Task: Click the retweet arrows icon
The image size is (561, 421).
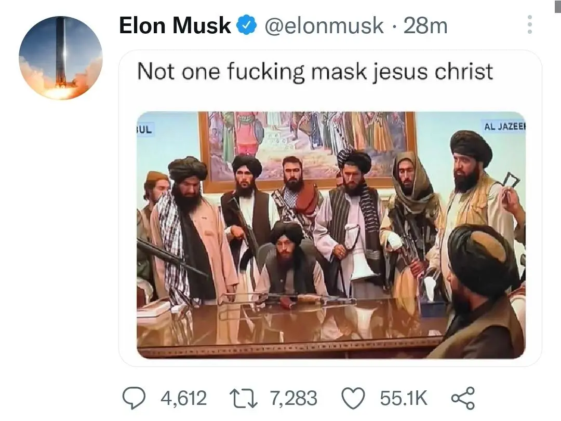Action: pos(244,398)
